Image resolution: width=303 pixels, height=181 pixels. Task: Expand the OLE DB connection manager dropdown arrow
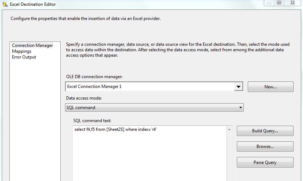click(238, 87)
